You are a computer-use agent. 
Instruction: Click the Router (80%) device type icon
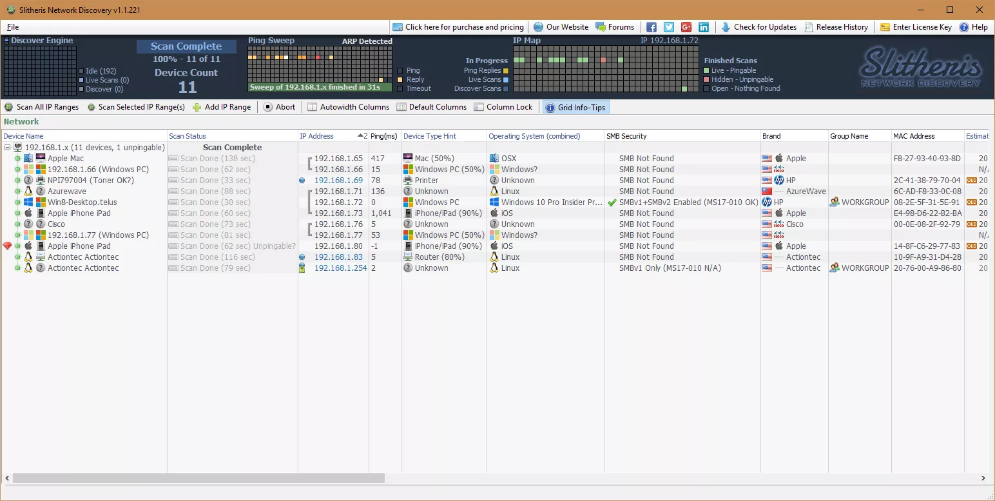(x=408, y=257)
